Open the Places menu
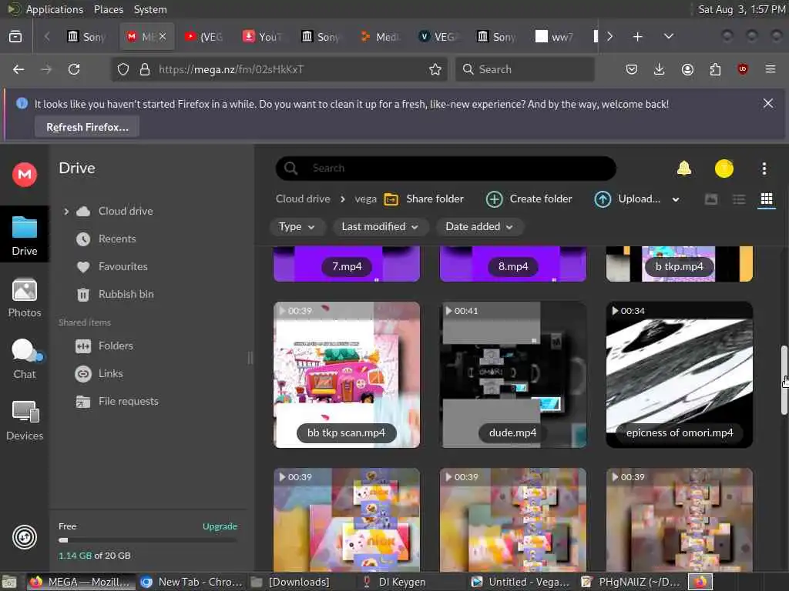This screenshot has height=591, width=789. [x=108, y=9]
